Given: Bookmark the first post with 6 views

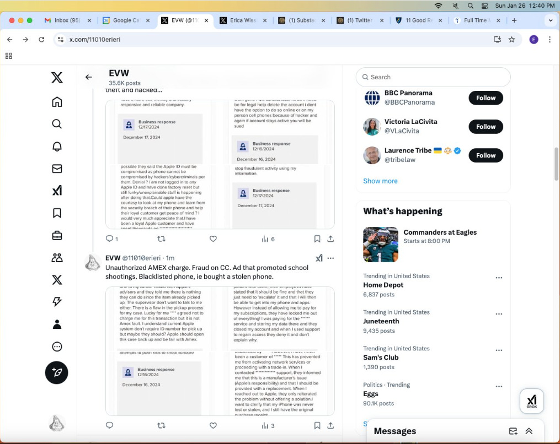Looking at the screenshot, I should (x=317, y=239).
